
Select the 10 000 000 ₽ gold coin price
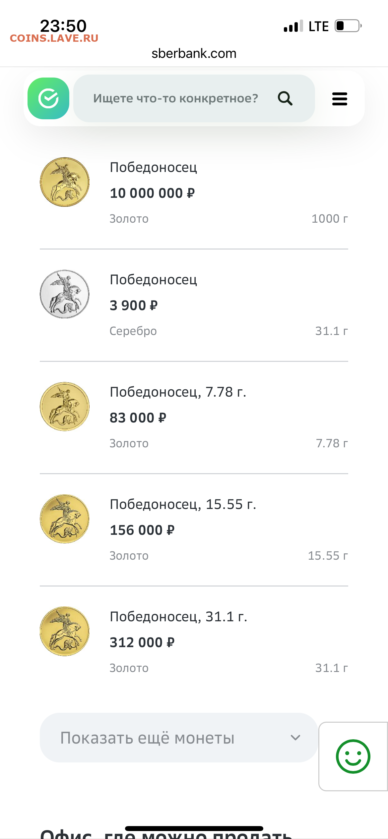[x=152, y=193]
